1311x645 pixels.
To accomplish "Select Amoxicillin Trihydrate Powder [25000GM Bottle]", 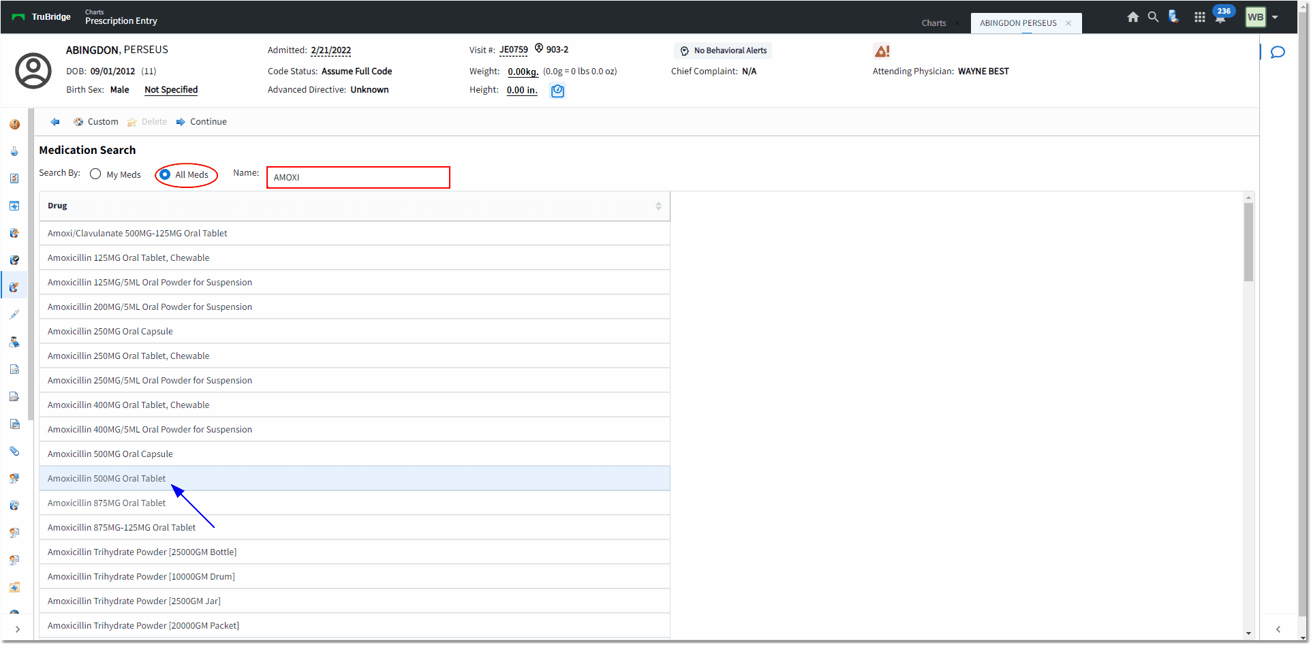I will [x=354, y=552].
